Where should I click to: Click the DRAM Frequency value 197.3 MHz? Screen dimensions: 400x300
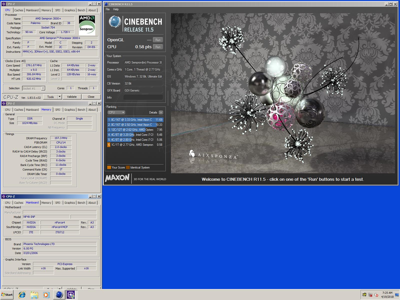(x=61, y=138)
